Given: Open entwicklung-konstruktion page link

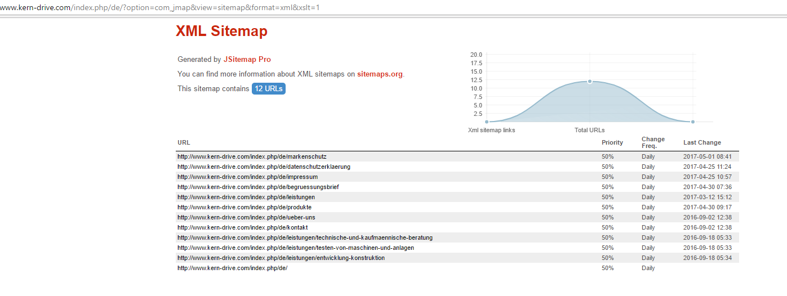Looking at the screenshot, I should tap(281, 258).
